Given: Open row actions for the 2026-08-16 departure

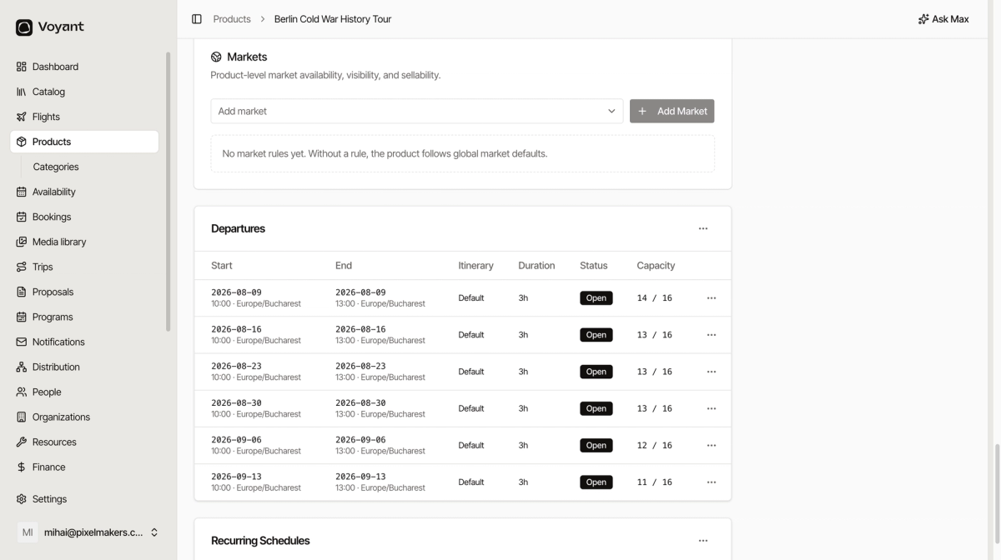Looking at the screenshot, I should (x=712, y=335).
